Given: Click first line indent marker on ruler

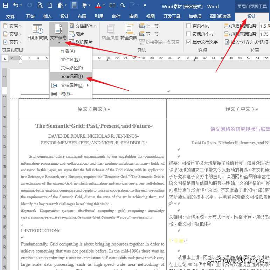Looking at the screenshot, I should click(x=21, y=56).
